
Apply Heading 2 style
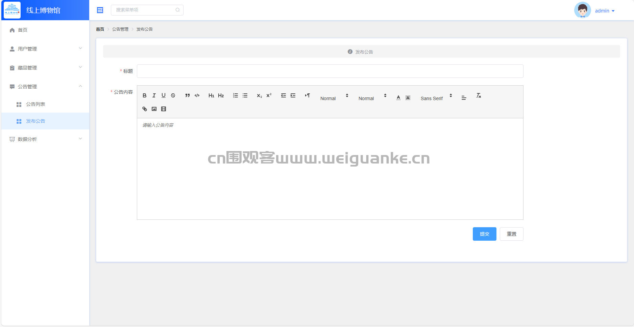pyautogui.click(x=221, y=95)
